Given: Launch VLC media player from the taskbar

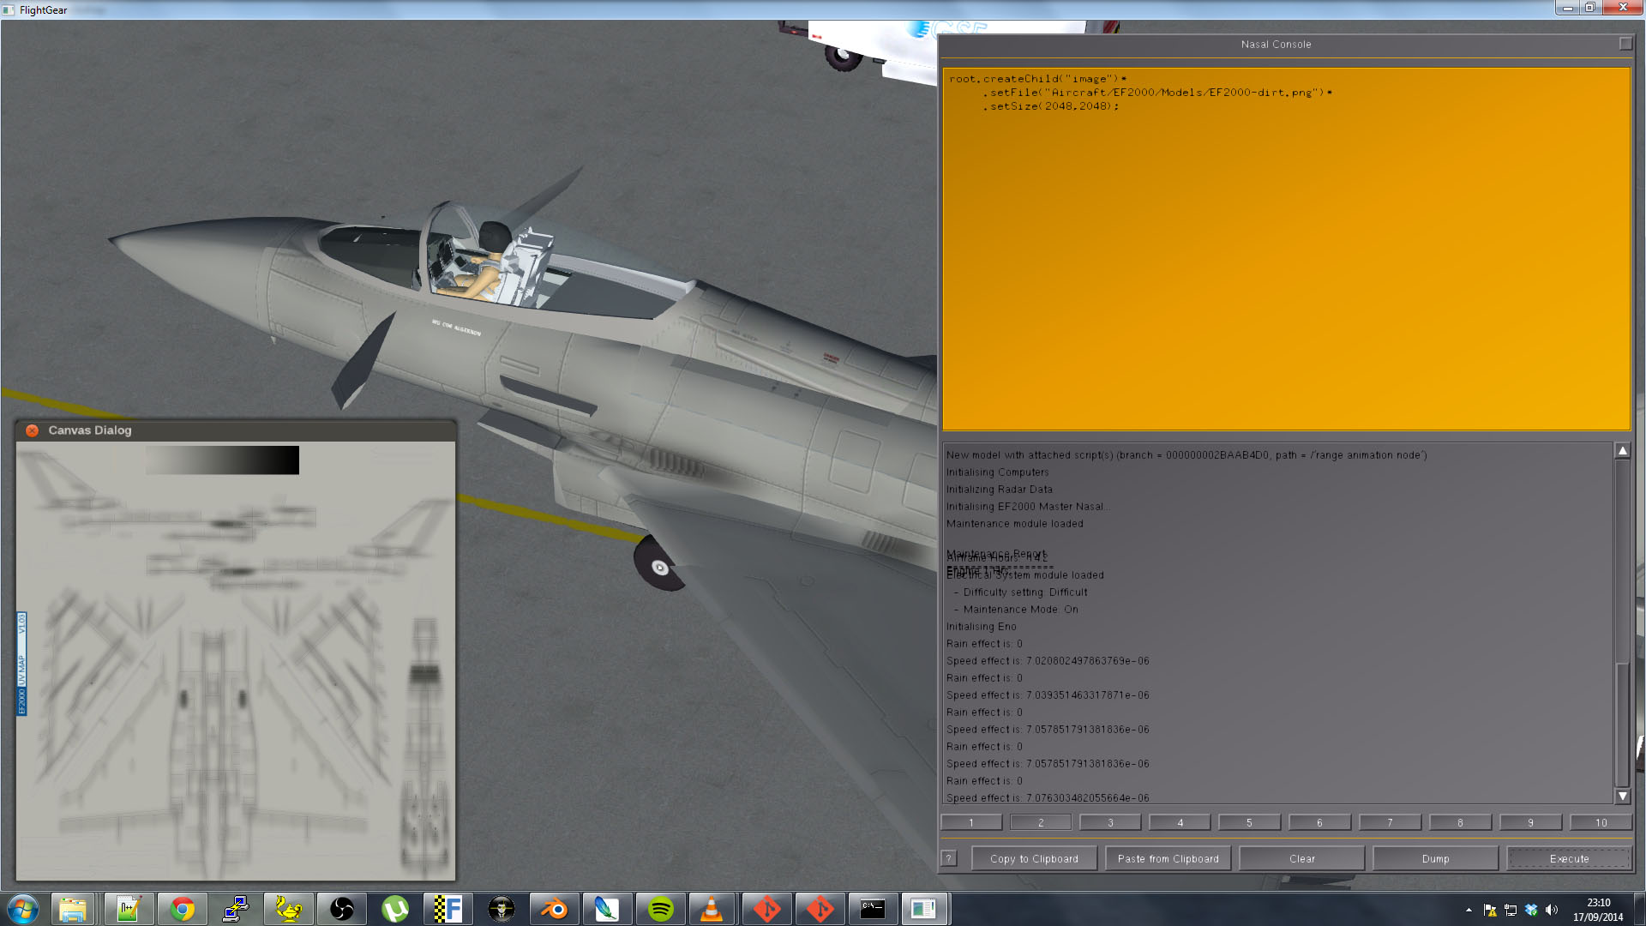Looking at the screenshot, I should 712,909.
